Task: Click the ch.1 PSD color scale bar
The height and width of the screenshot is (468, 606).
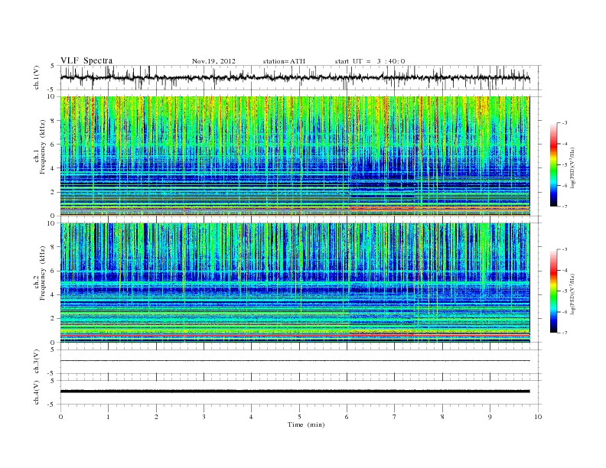Action: point(553,164)
